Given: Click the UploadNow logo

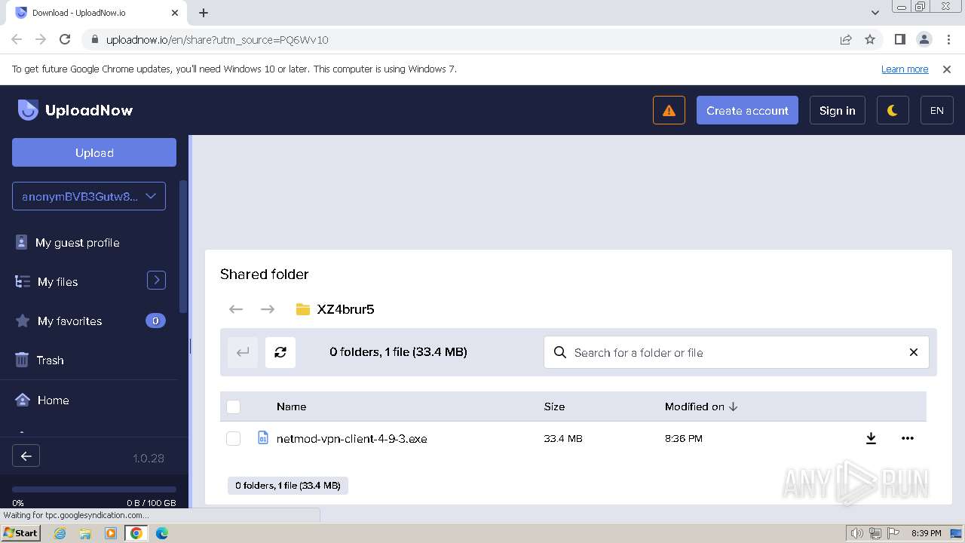Looking at the screenshot, I should pyautogui.click(x=75, y=110).
